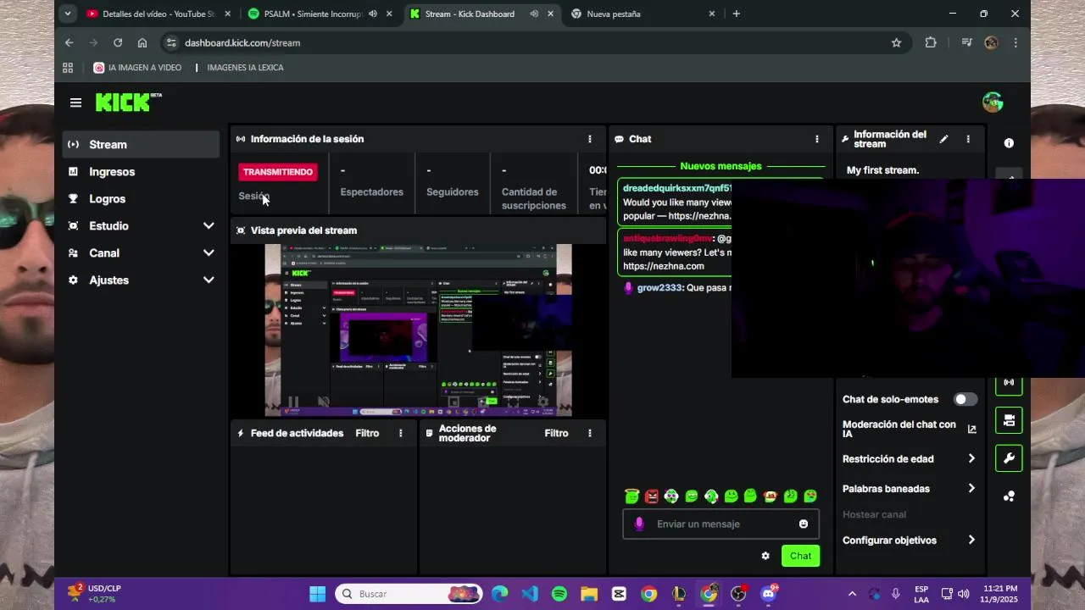This screenshot has width=1085, height=610.
Task: Open the Información del stream options menu
Action: 968,139
